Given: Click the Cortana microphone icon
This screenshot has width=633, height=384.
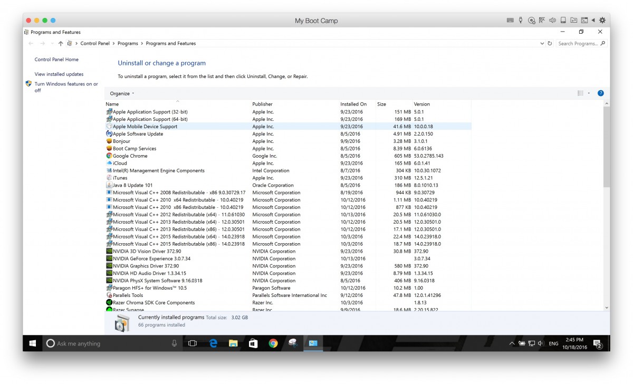Looking at the screenshot, I should (175, 343).
